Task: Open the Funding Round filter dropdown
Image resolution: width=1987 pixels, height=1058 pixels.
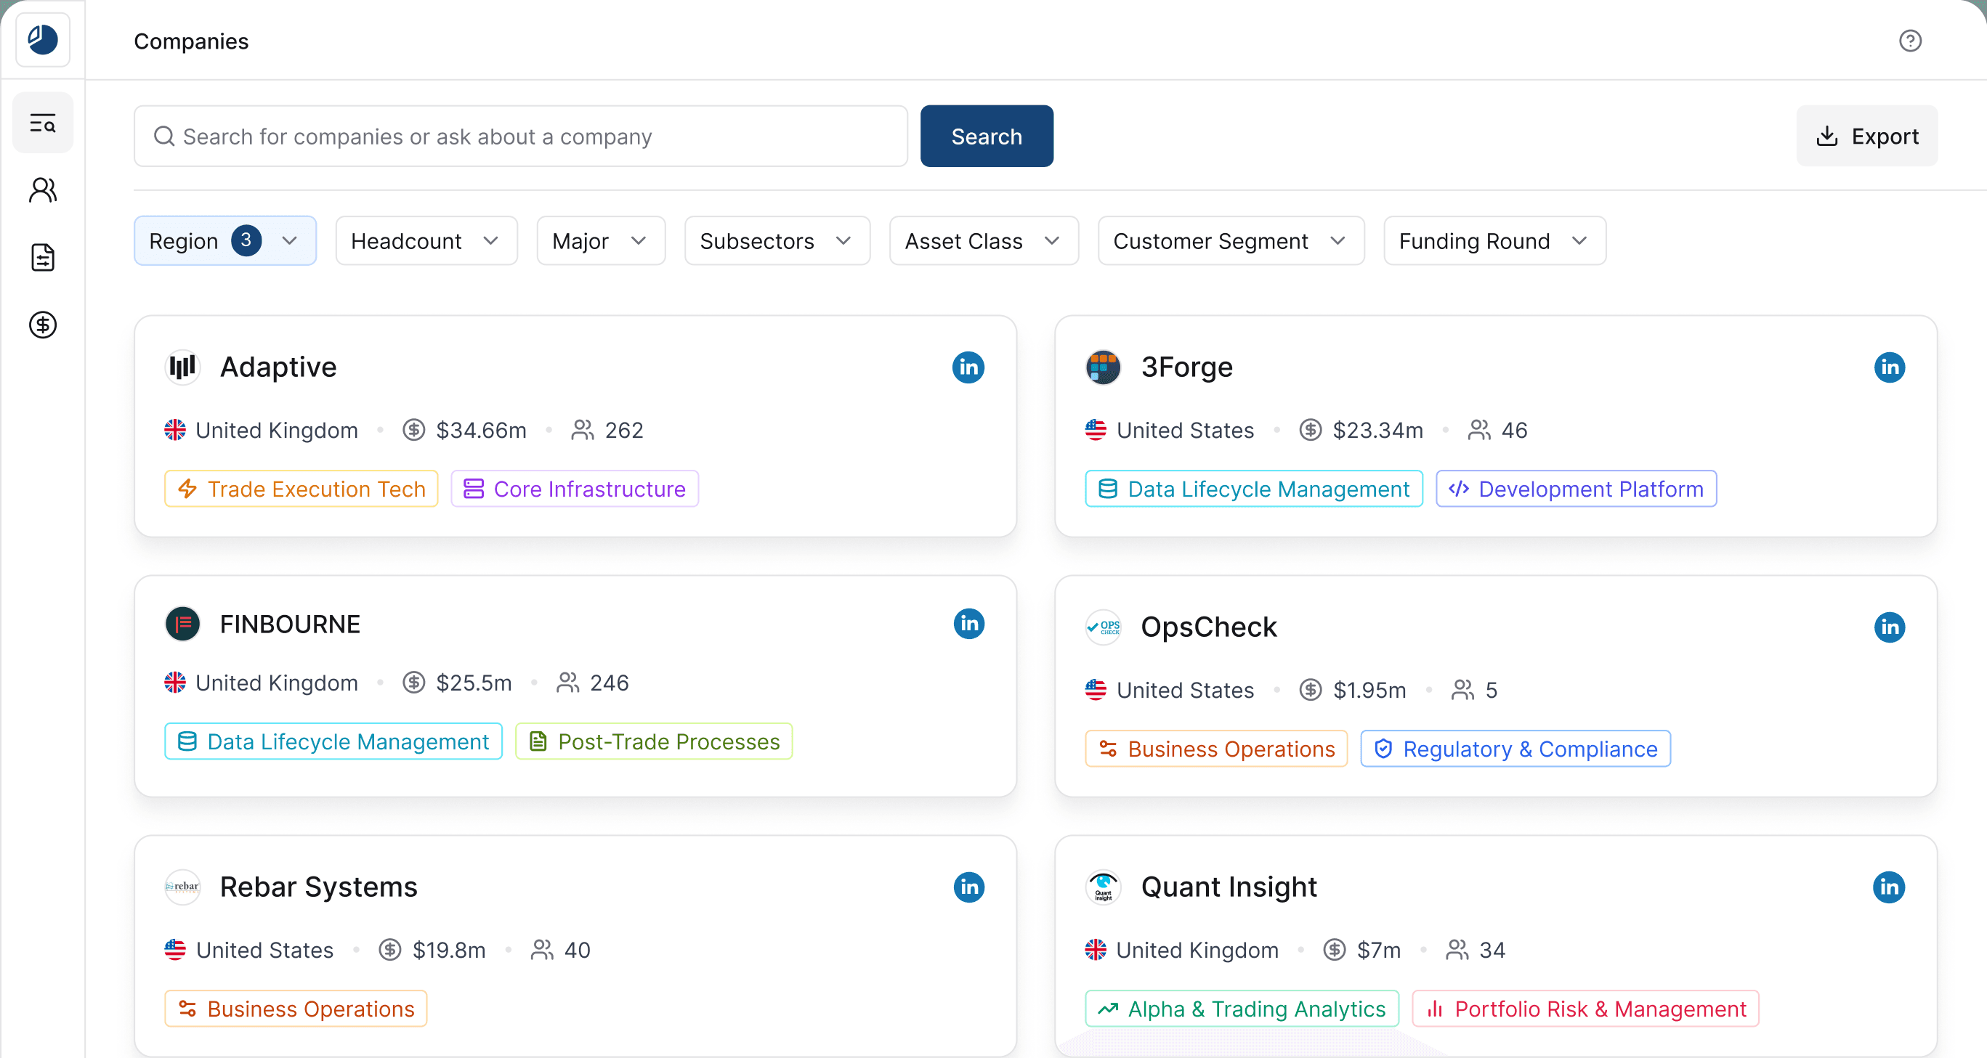Action: [x=1495, y=240]
